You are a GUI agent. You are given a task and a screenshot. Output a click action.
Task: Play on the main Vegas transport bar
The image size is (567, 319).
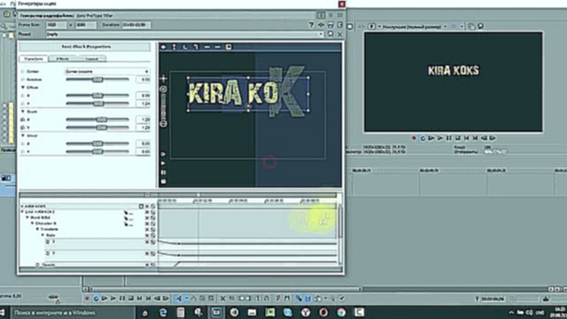point(113,299)
